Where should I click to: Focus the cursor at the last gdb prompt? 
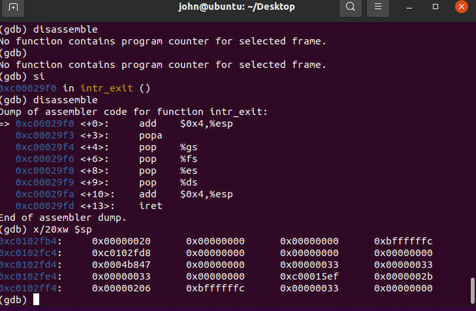(x=37, y=300)
